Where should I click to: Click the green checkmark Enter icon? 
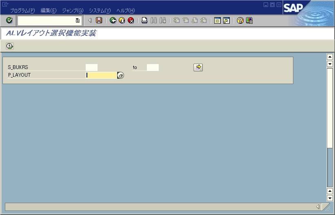9,20
